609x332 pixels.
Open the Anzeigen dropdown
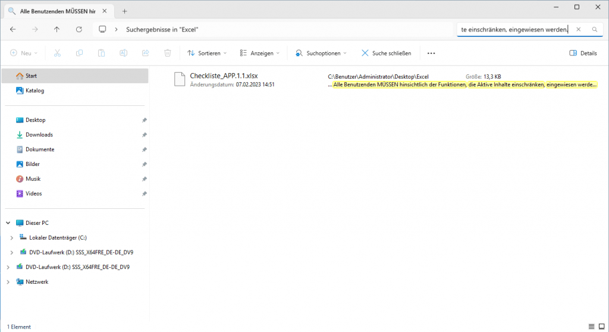260,53
